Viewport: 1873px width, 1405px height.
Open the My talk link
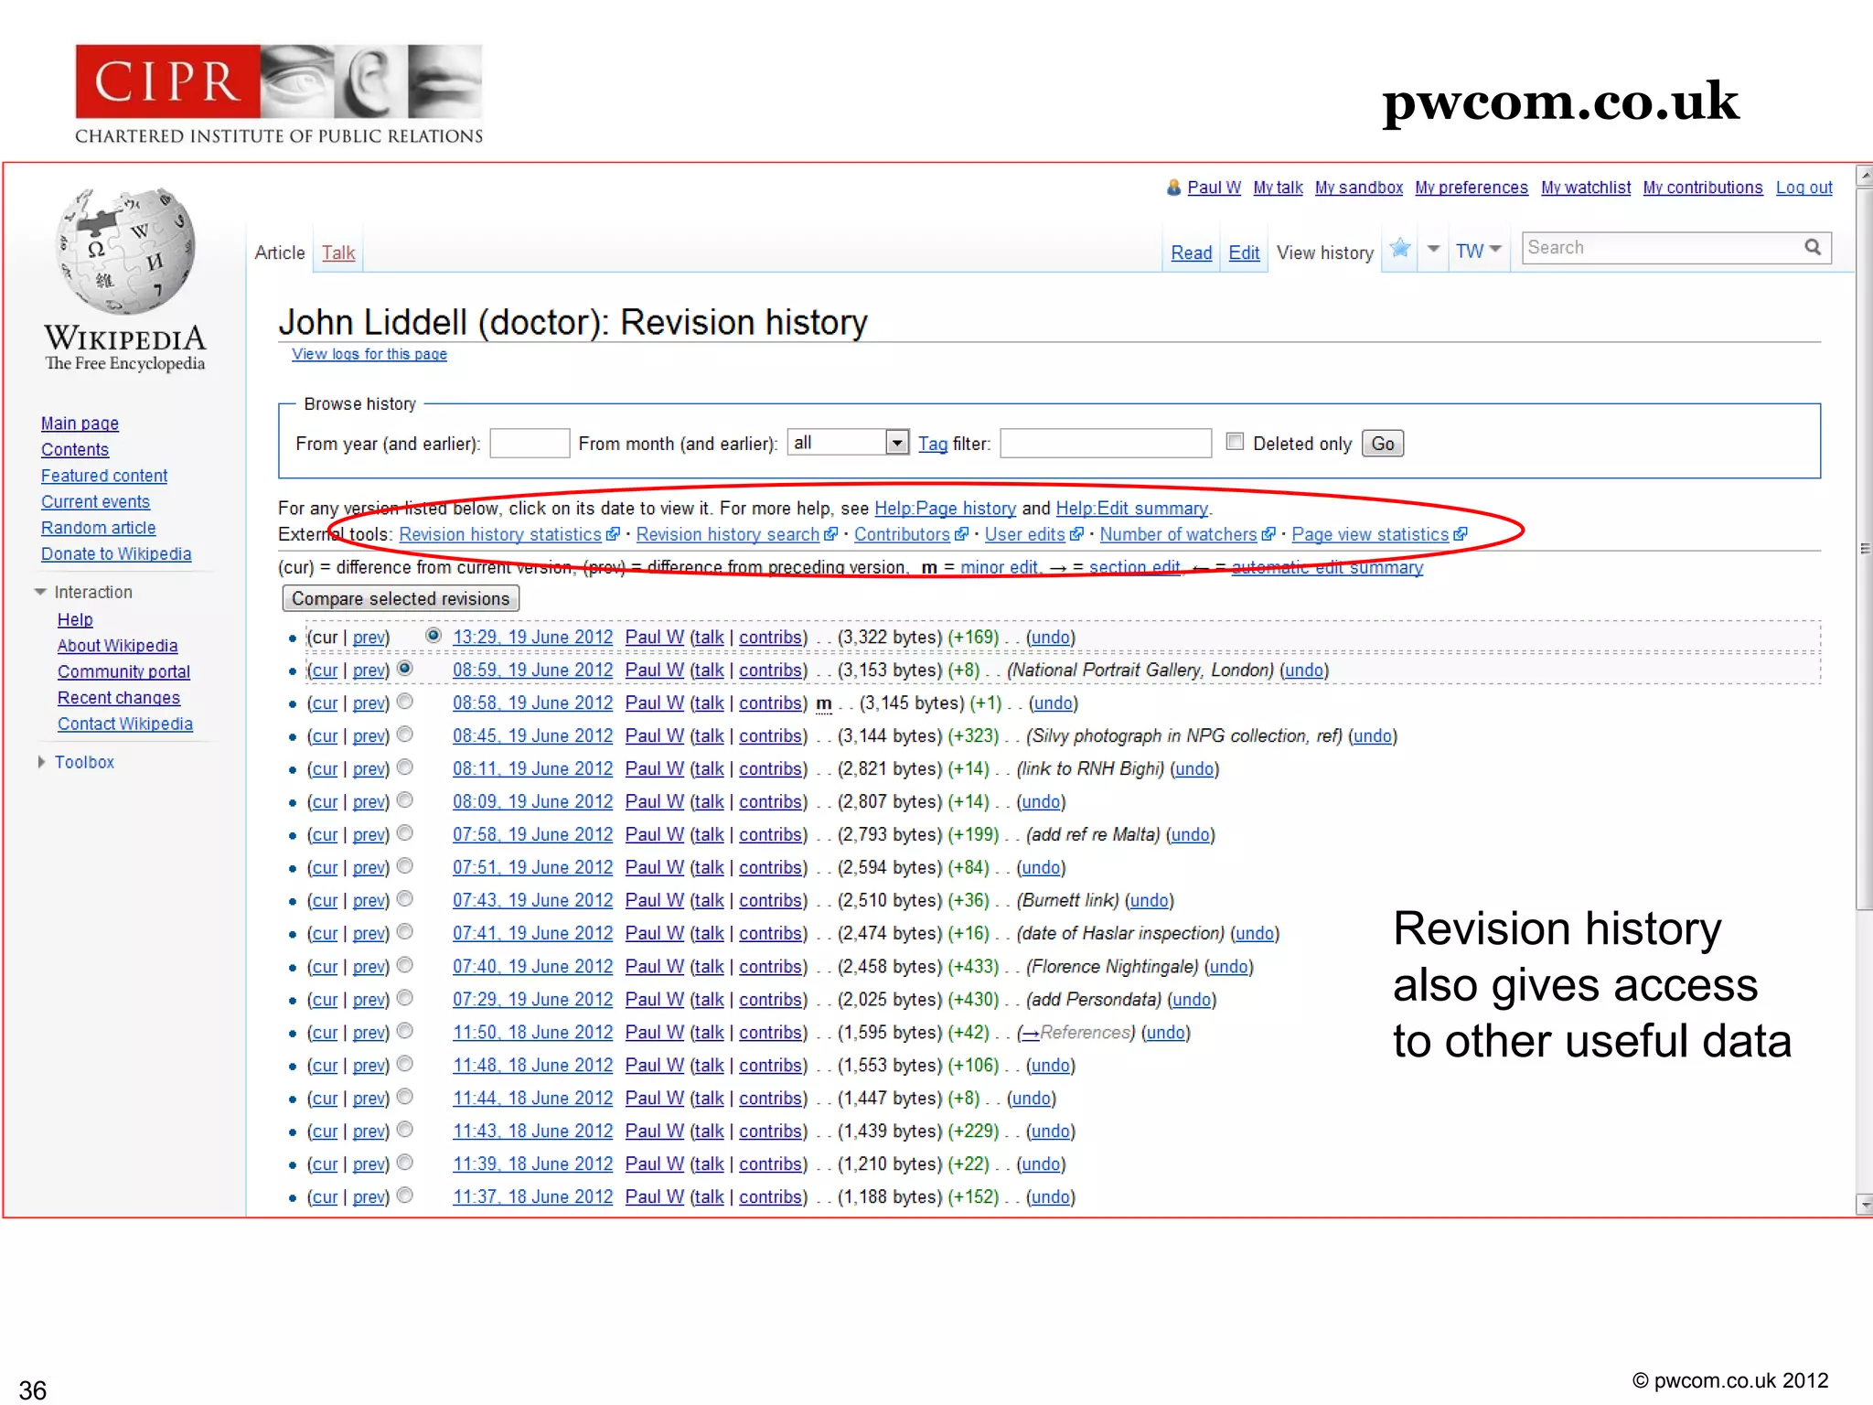(1278, 188)
